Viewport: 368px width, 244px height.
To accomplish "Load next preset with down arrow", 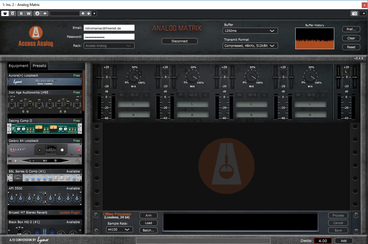I will [x=88, y=13].
